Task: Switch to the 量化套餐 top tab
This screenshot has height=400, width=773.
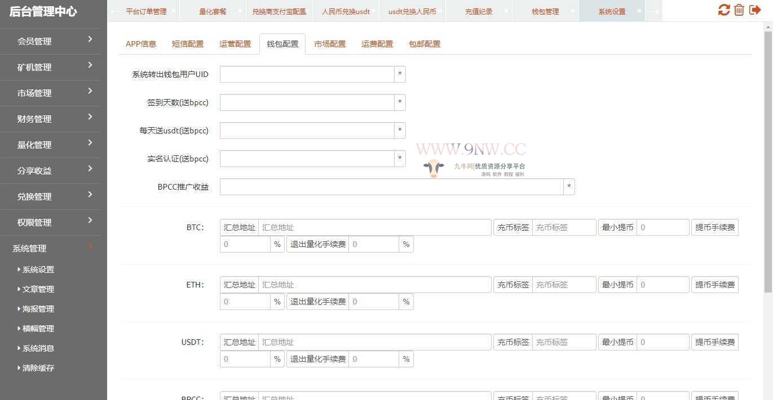Action: tap(213, 11)
